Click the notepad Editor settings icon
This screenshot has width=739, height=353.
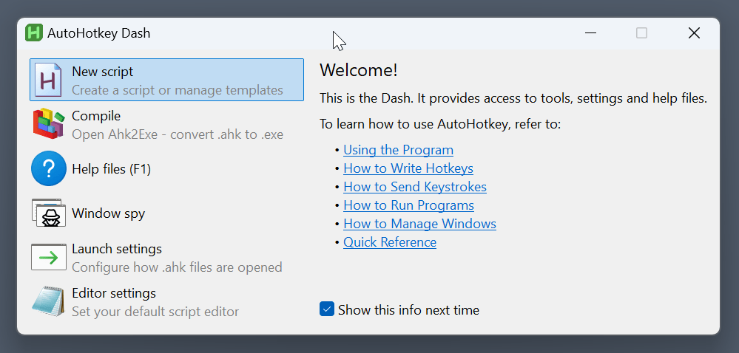pos(49,302)
